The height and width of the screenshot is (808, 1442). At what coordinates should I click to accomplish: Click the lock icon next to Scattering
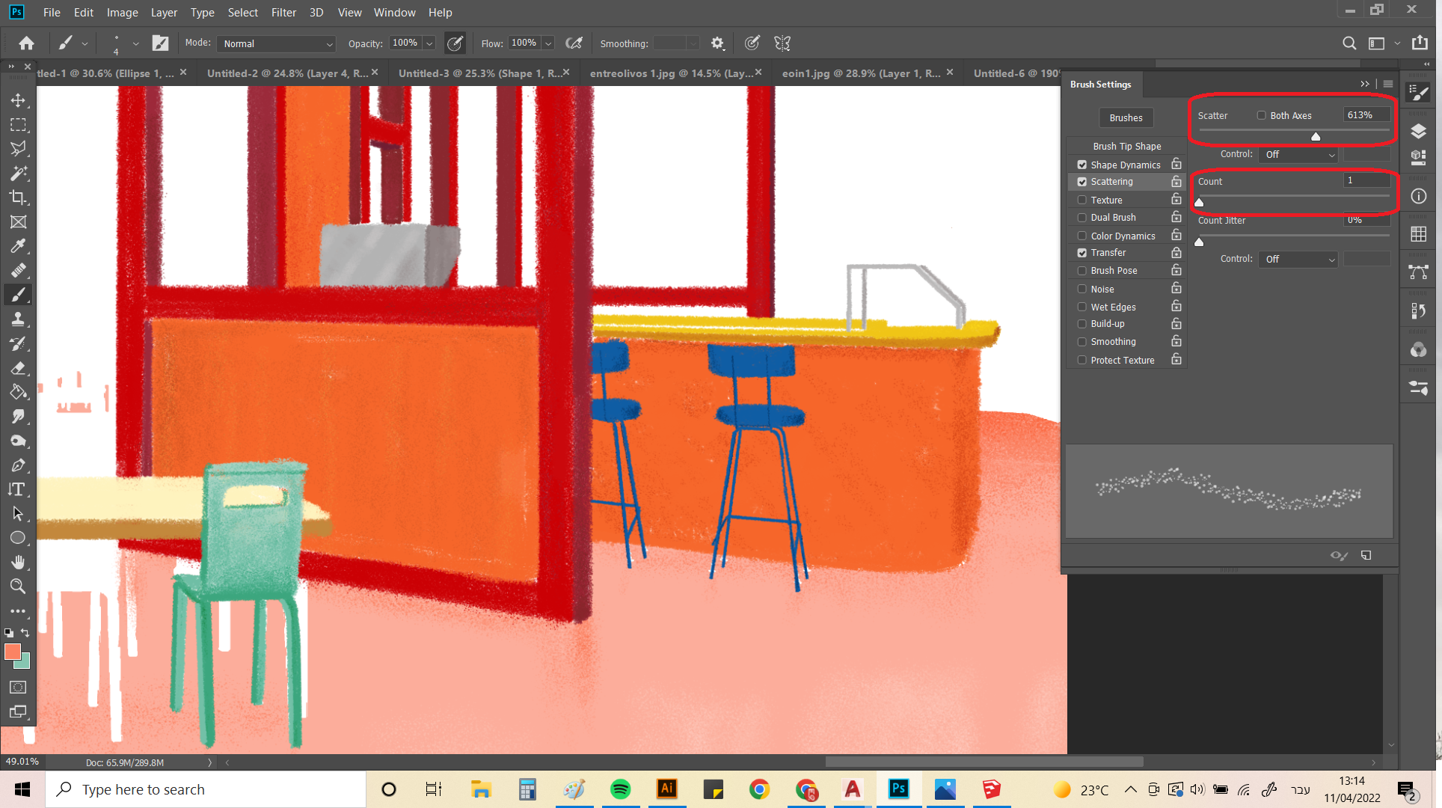point(1176,181)
